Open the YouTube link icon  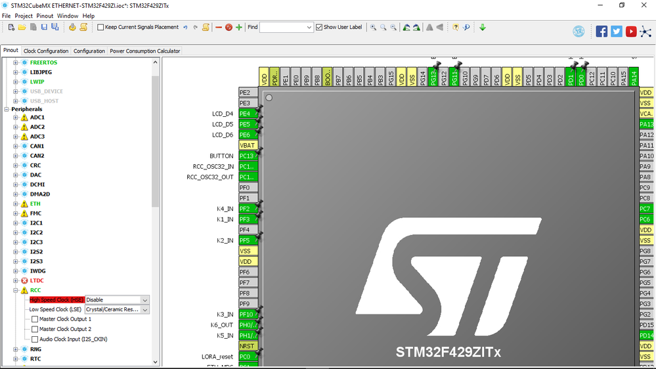tap(631, 32)
